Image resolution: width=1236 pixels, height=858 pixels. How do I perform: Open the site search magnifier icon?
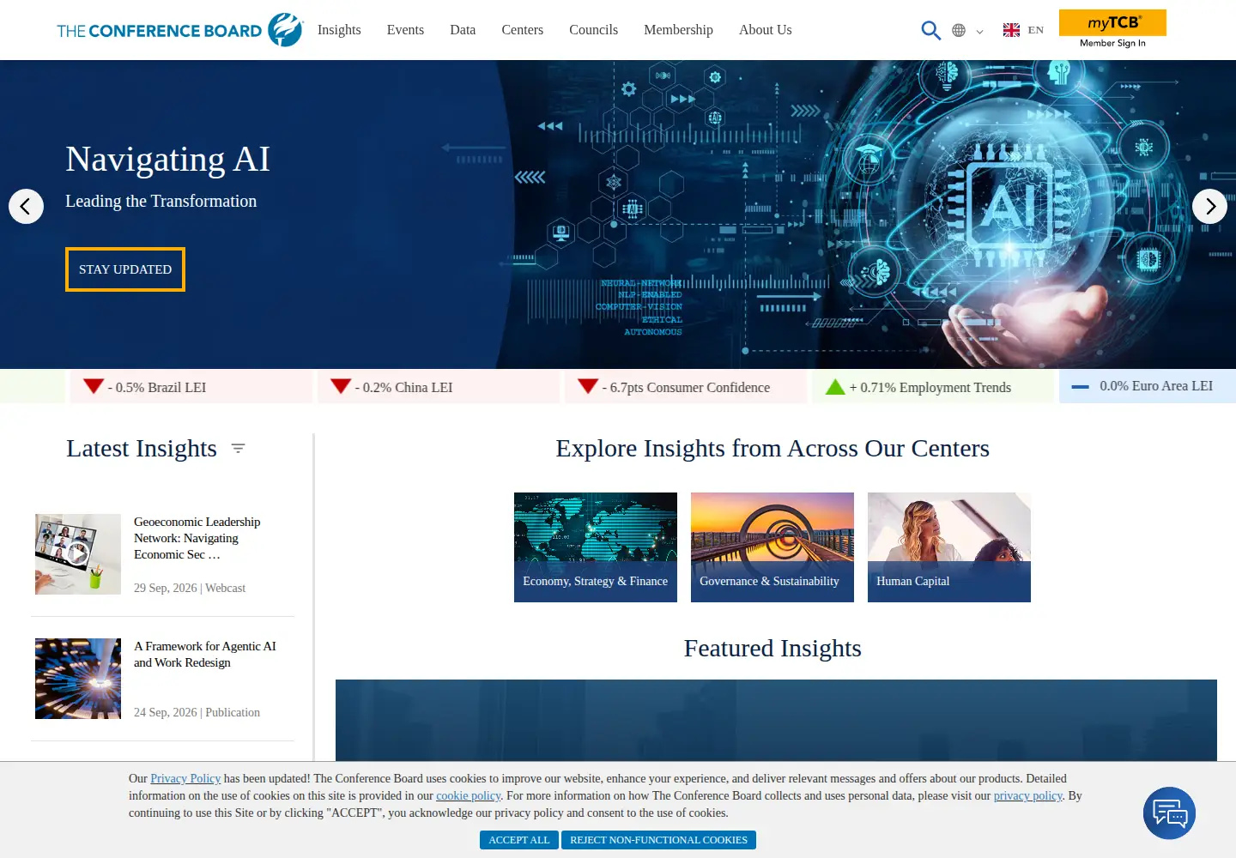point(930,30)
